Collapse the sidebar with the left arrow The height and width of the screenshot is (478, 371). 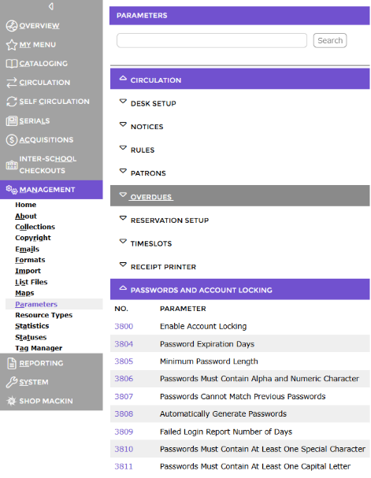click(51, 6)
